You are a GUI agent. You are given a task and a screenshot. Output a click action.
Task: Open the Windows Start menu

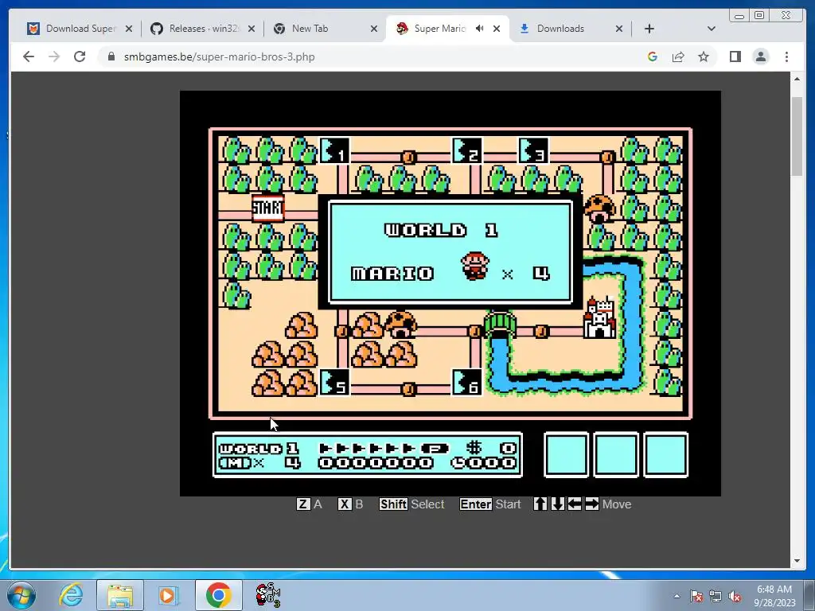(x=21, y=595)
